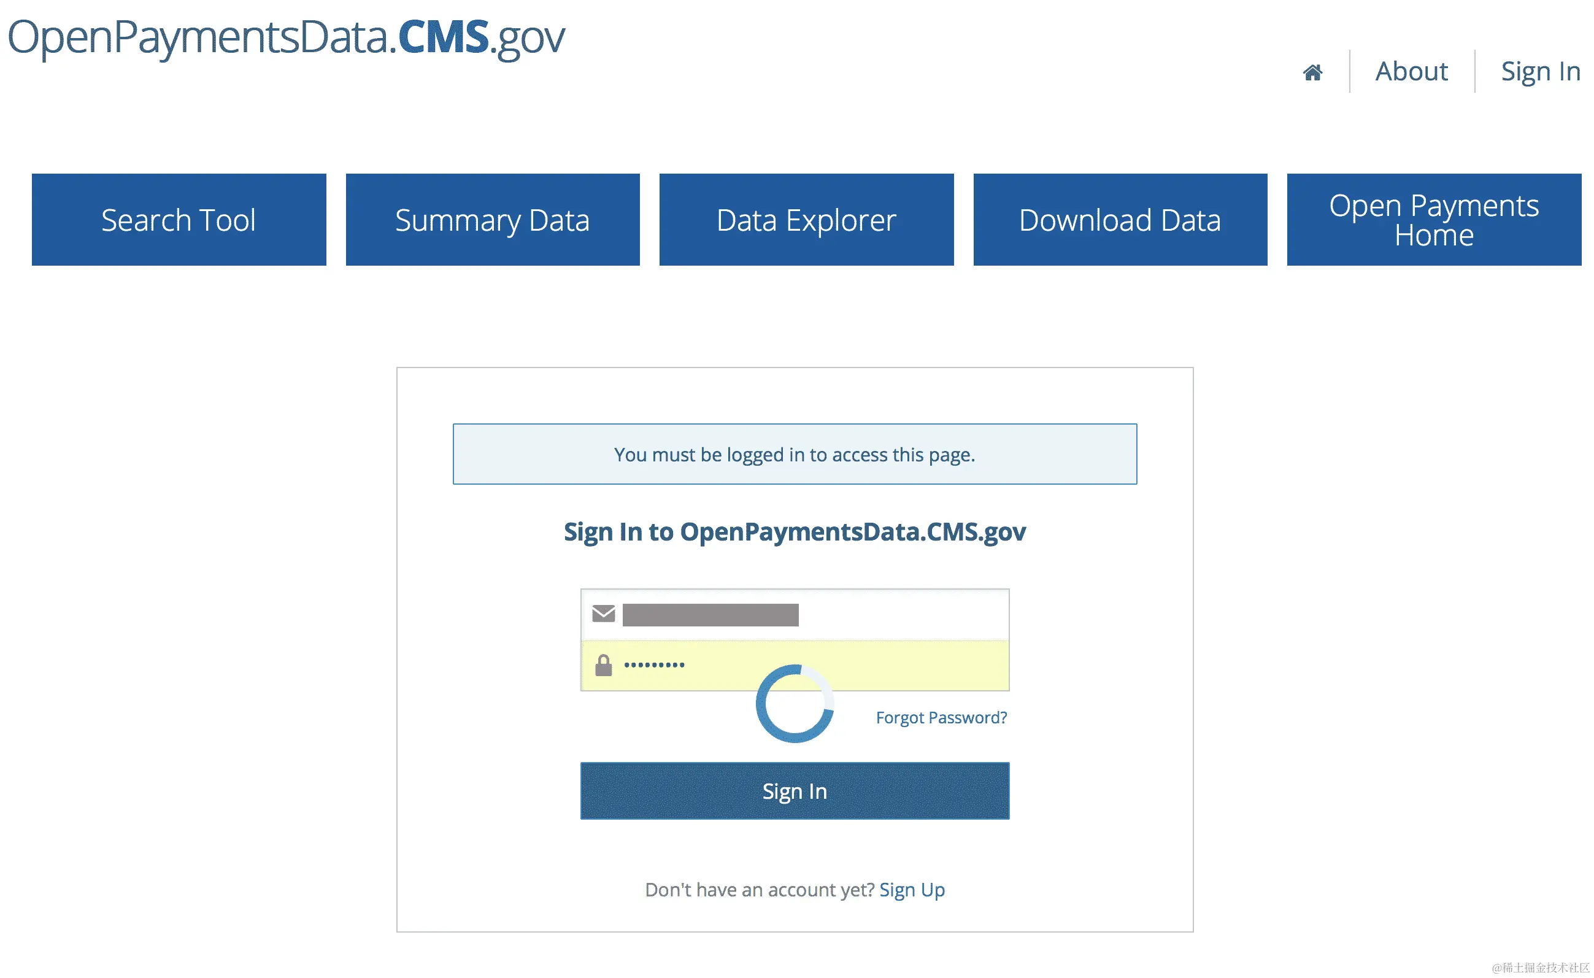Open the Search Tool tab
Viewport: 1594px width, 978px height.
(179, 220)
